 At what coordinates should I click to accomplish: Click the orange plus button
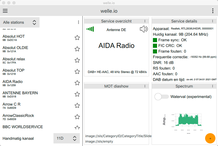click(210, 138)
